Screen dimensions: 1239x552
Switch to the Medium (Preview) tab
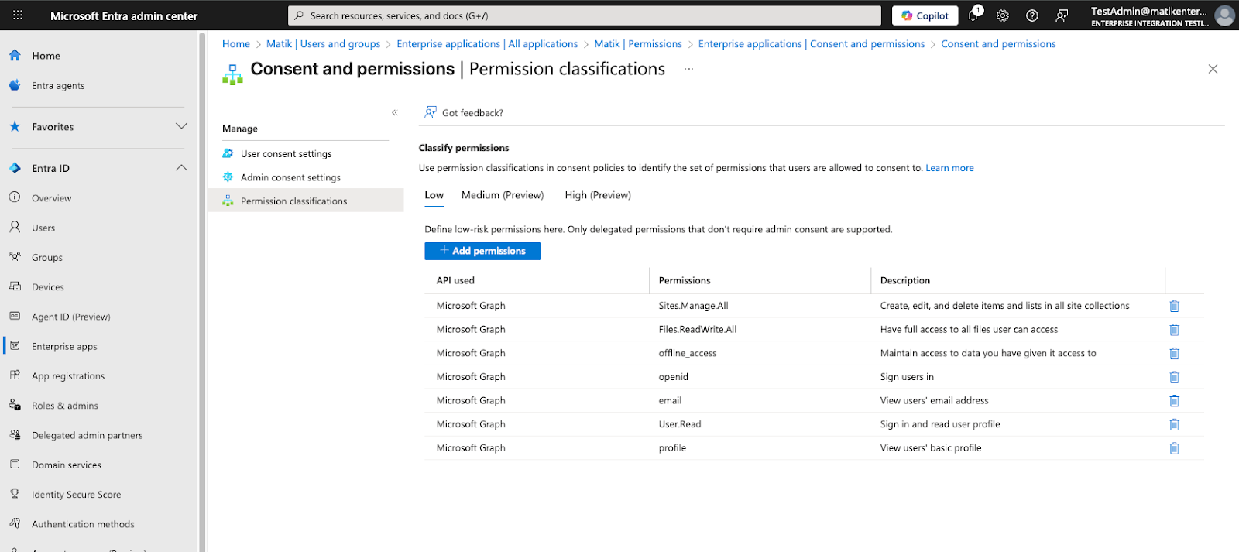pos(503,195)
